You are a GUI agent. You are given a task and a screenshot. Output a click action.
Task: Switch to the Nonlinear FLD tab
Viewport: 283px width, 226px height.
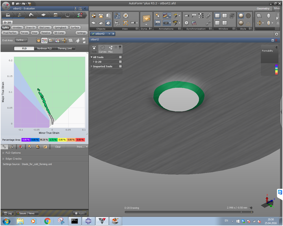pos(44,48)
